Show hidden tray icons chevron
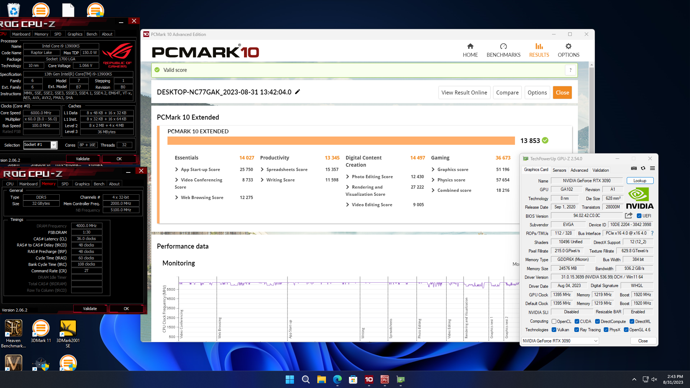This screenshot has width=690, height=388. pyautogui.click(x=634, y=379)
